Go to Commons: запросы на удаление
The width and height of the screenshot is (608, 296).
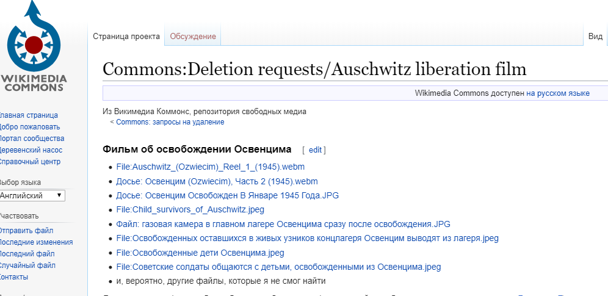170,122
